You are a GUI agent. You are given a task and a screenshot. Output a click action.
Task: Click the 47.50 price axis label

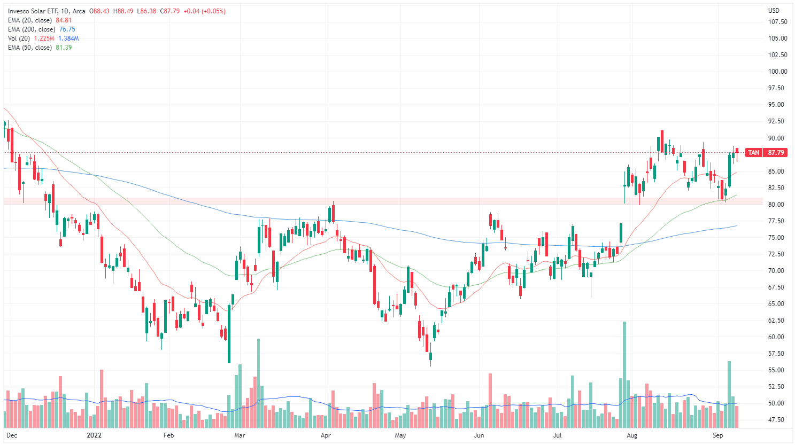[776, 420]
